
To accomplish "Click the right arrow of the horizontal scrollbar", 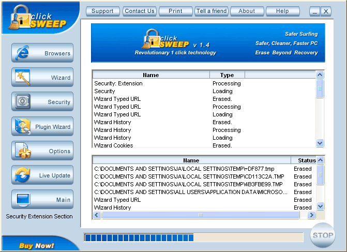I will [311, 215].
